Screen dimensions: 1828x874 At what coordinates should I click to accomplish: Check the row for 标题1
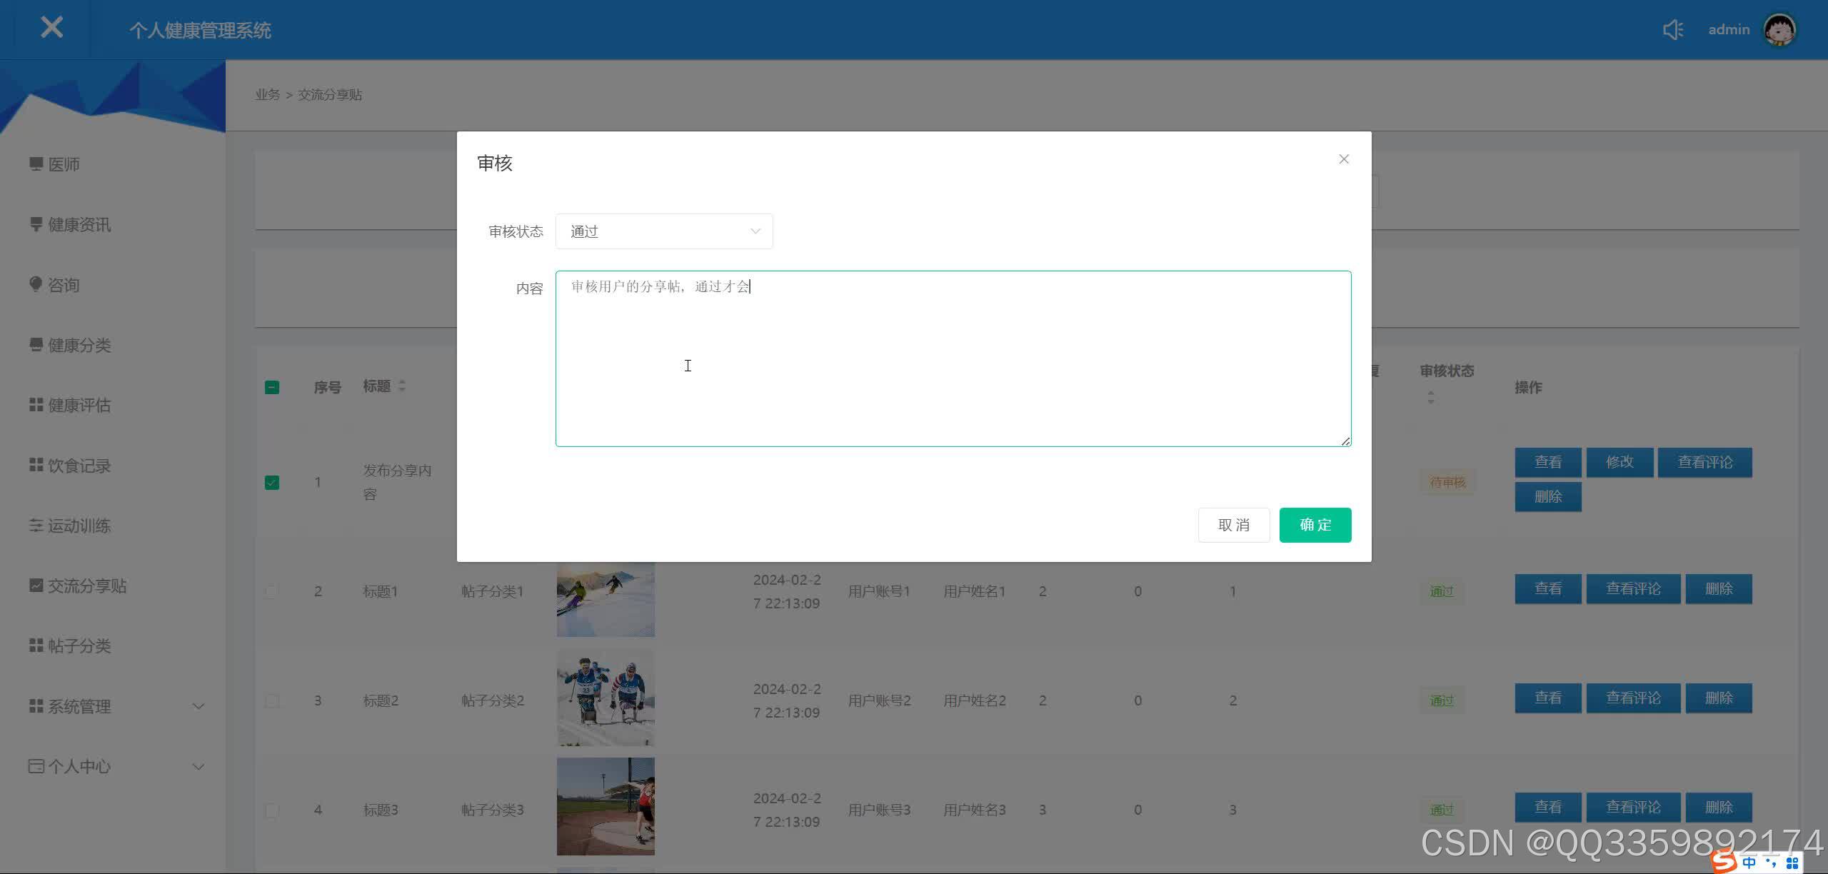[272, 591]
